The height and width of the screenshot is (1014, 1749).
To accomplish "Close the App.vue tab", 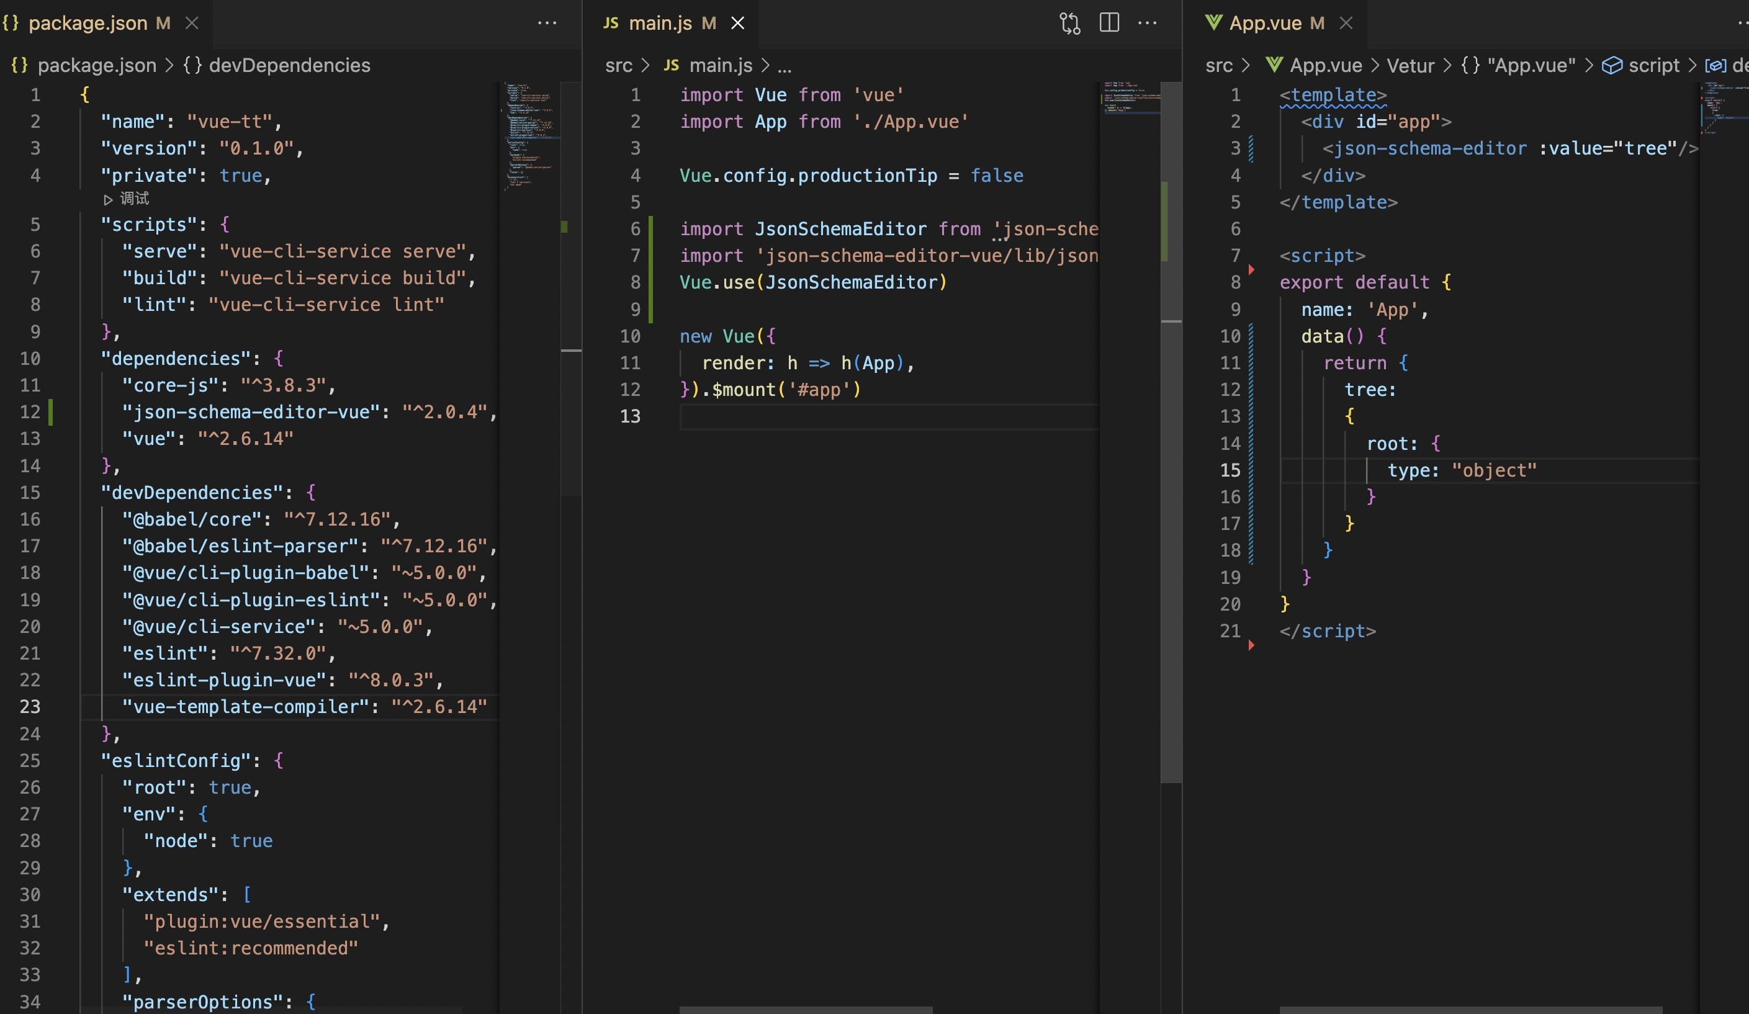I will 1346,23.
